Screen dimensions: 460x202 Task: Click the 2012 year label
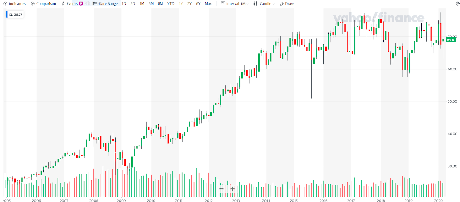(x=209, y=201)
